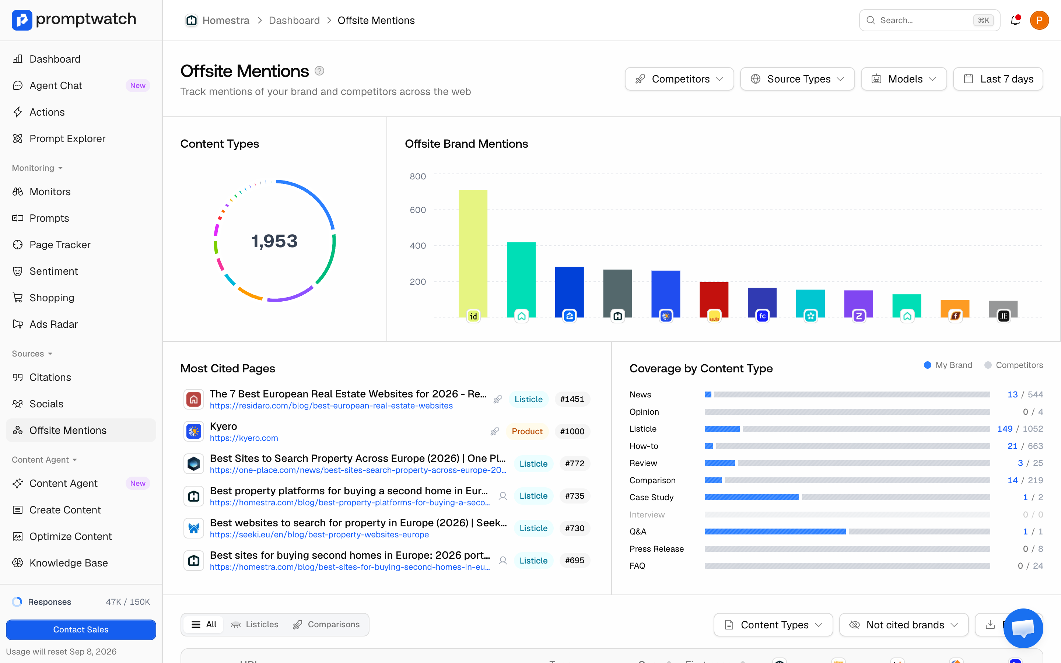Click the tallest yellow 'id' bar
This screenshot has height=663, width=1061.
tap(473, 253)
